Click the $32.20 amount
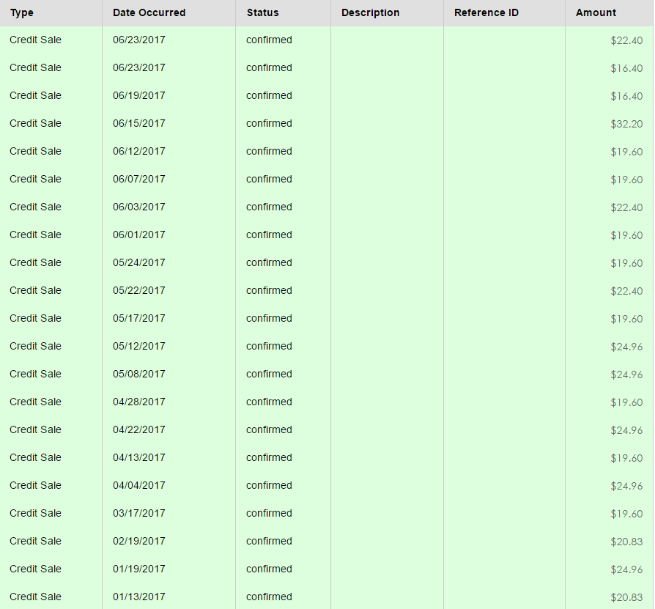The width and height of the screenshot is (655, 609). click(x=626, y=124)
